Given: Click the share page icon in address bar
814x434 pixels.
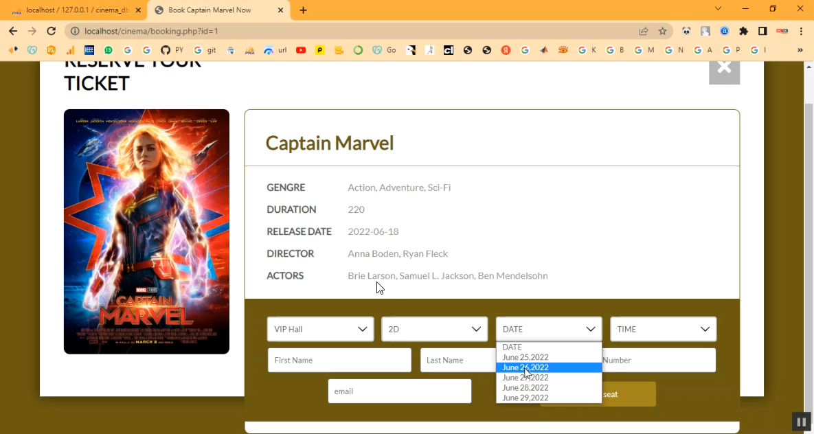Looking at the screenshot, I should (x=644, y=31).
